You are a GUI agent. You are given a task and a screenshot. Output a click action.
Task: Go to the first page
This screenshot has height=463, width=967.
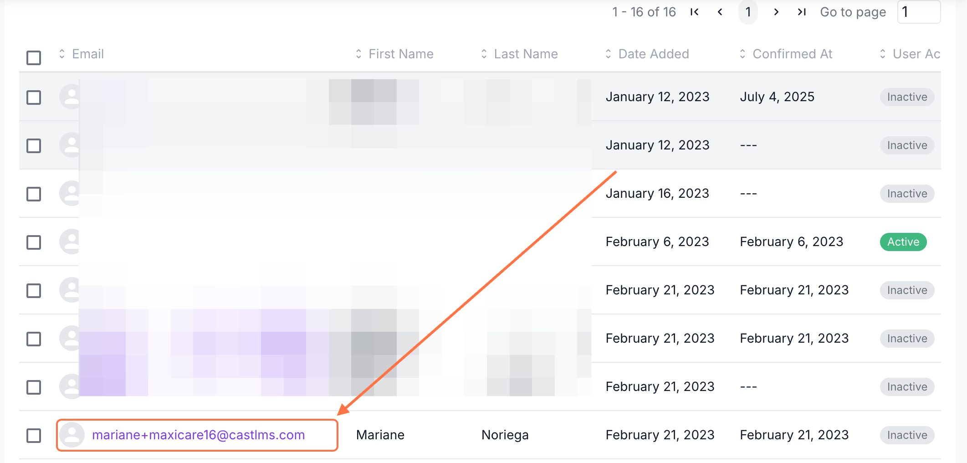point(694,12)
